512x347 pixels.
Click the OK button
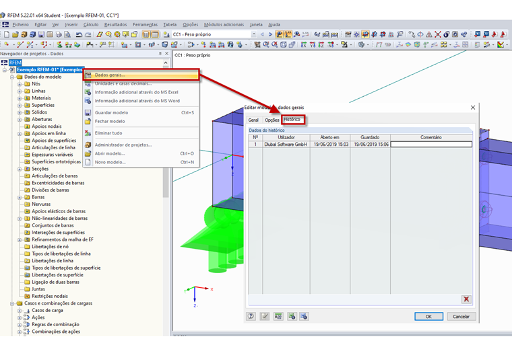[x=428, y=316]
